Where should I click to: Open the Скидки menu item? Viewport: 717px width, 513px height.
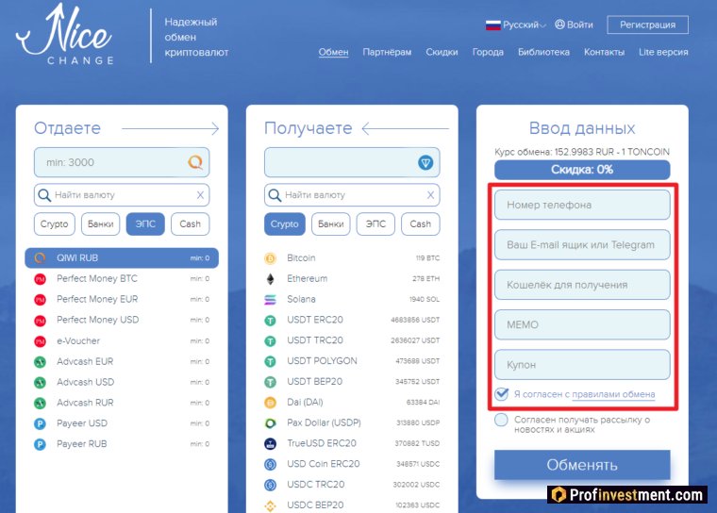(x=442, y=52)
